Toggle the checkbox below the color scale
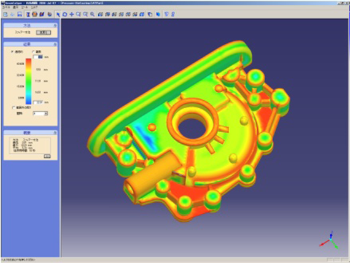This screenshot has height=263, width=350. coord(14,108)
